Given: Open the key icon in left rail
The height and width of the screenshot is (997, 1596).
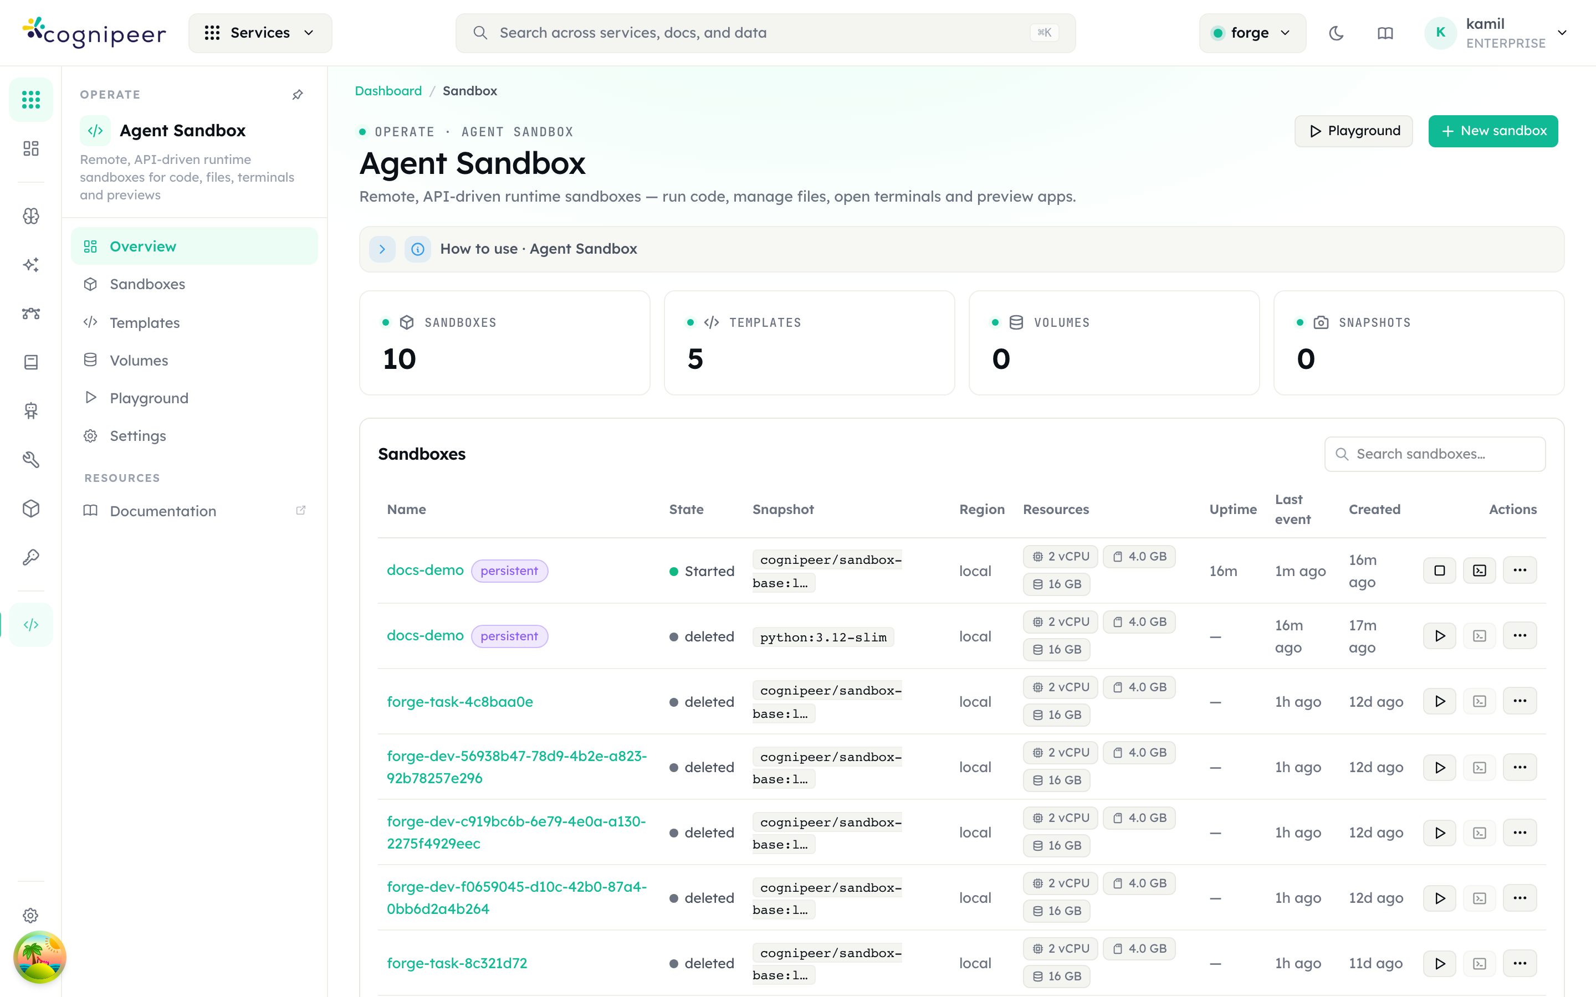Looking at the screenshot, I should [x=31, y=557].
